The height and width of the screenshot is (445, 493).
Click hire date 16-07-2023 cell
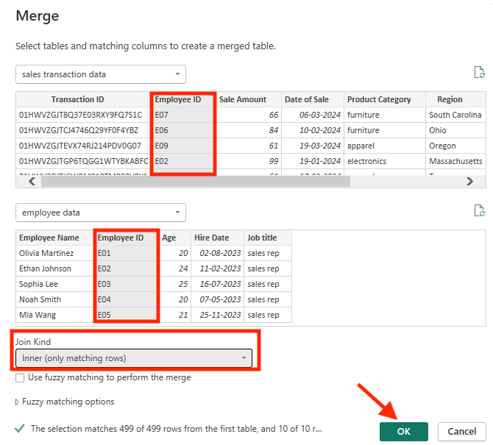[x=217, y=284]
